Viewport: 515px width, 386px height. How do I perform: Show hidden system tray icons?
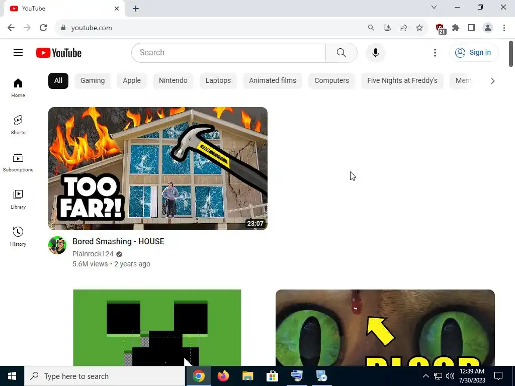point(425,376)
